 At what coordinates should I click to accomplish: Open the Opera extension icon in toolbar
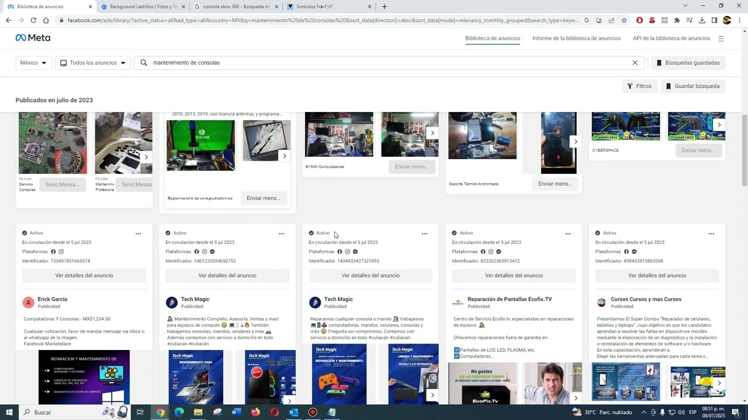pyautogui.click(x=639, y=20)
